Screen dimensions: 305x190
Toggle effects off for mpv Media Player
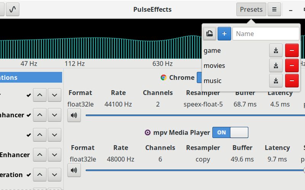click(230, 132)
